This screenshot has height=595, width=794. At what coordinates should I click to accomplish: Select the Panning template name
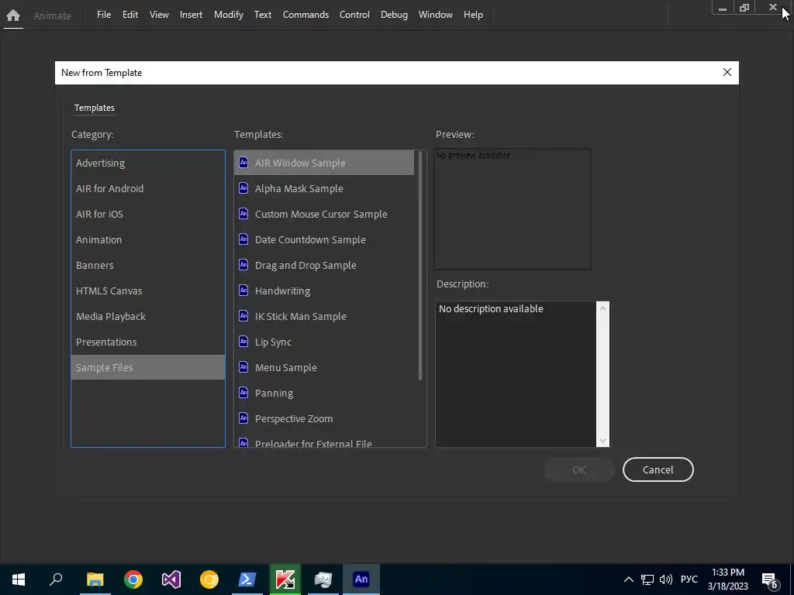point(274,393)
